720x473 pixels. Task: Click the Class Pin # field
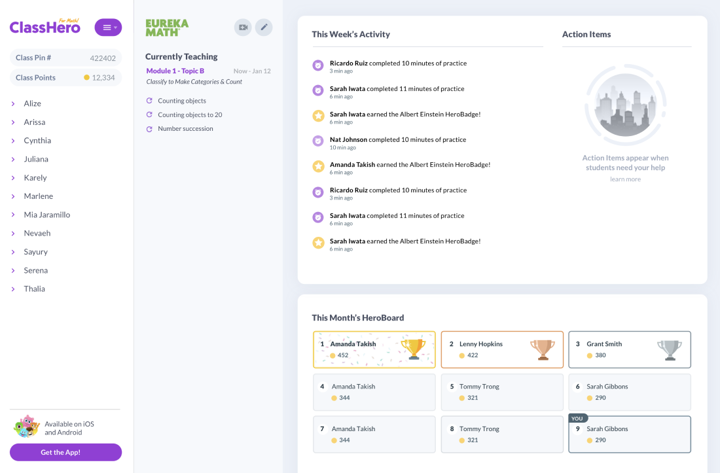[65, 58]
